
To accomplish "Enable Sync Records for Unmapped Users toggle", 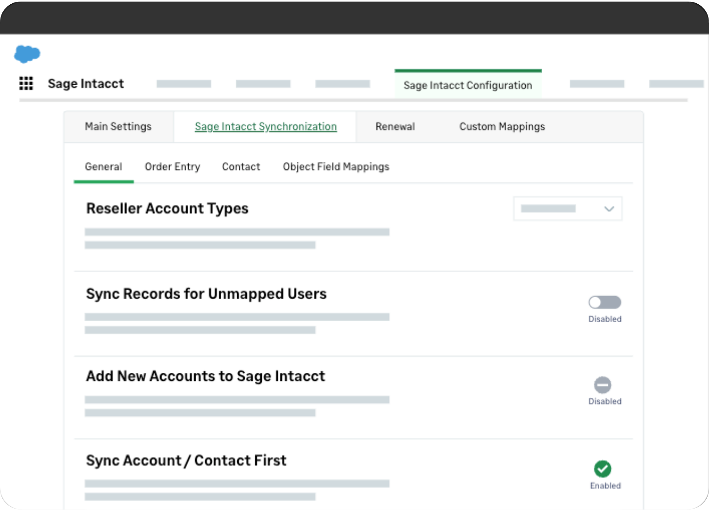I will coord(605,302).
